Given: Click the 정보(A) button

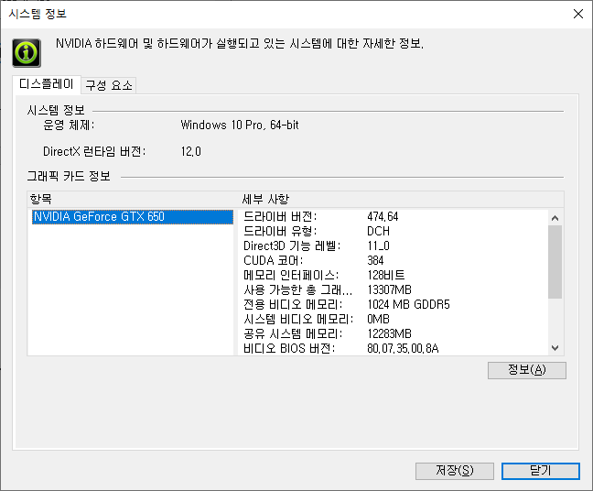Looking at the screenshot, I should [527, 370].
